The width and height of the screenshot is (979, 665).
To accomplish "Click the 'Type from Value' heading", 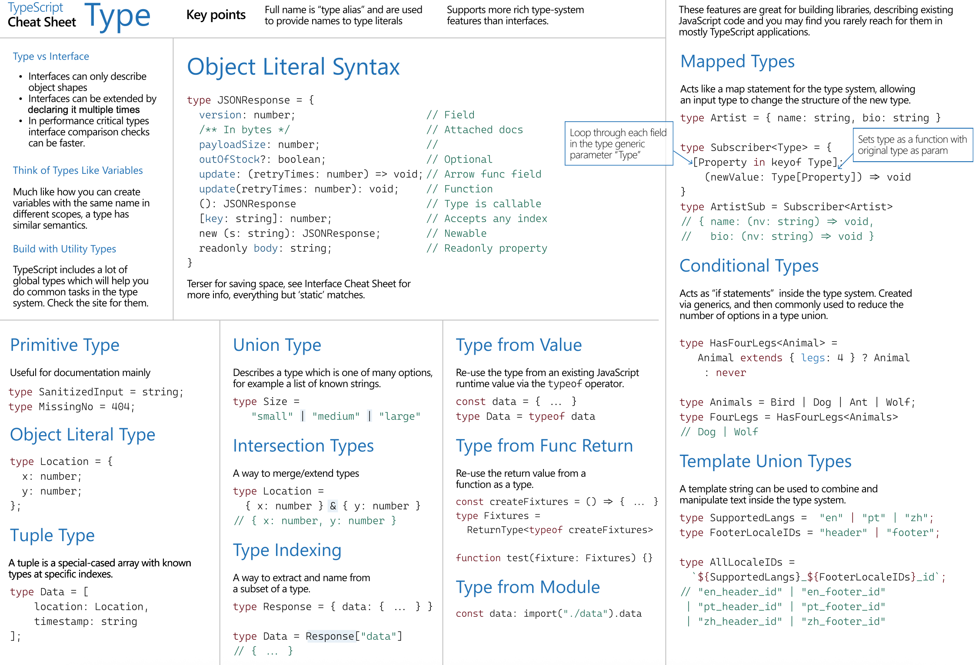I will (519, 345).
